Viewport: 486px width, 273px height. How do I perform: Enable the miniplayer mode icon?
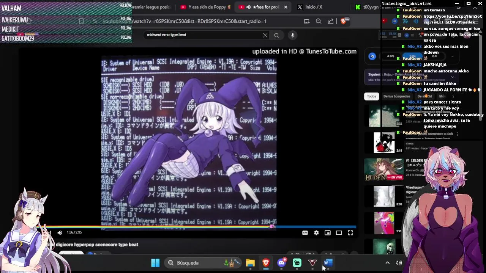328,233
